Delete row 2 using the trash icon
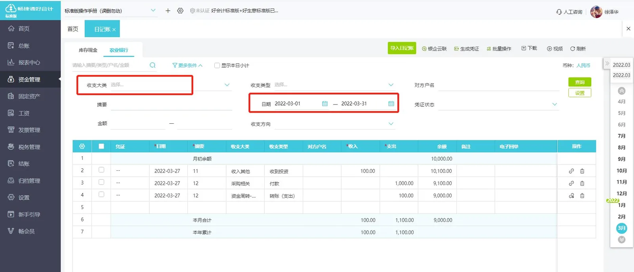The width and height of the screenshot is (634, 272). (x=582, y=171)
